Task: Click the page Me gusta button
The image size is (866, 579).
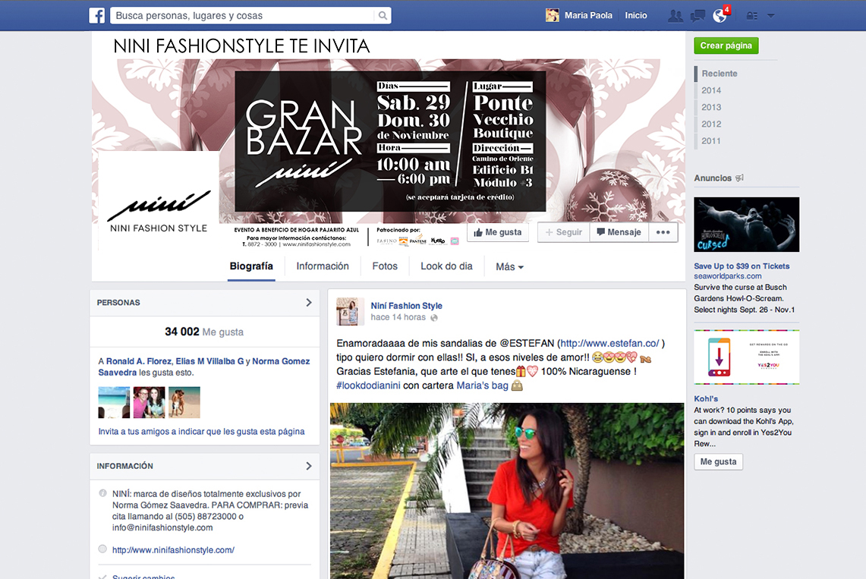Action: point(498,232)
